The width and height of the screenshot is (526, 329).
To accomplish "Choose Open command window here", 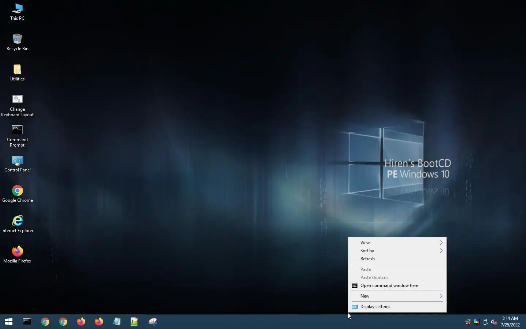I will (397, 285).
